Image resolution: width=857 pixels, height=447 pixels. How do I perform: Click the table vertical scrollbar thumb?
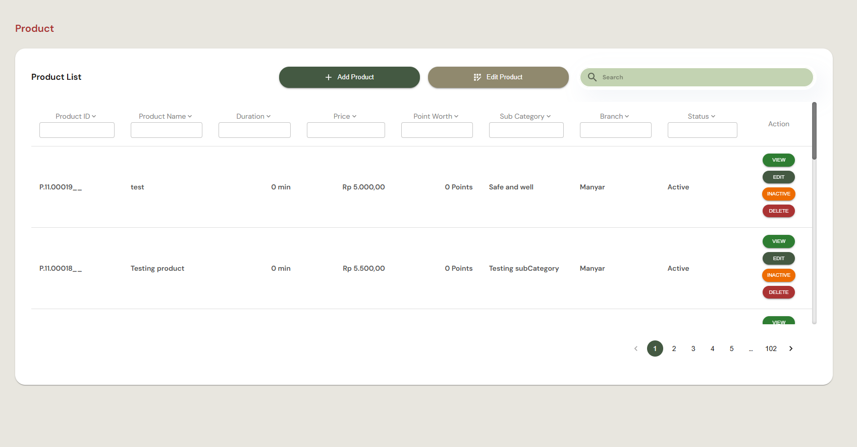[814, 131]
